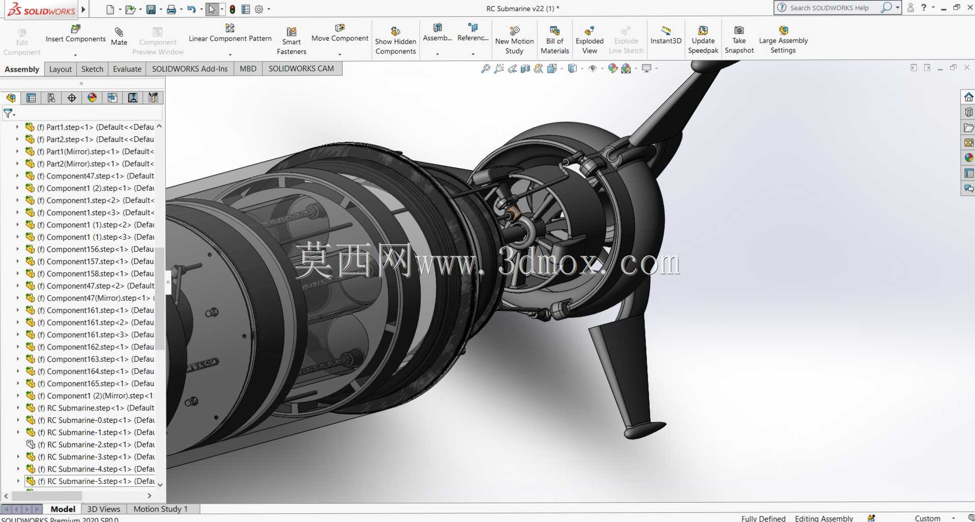
Task: Open the Insert Components dropdown arrow
Action: [x=75, y=55]
